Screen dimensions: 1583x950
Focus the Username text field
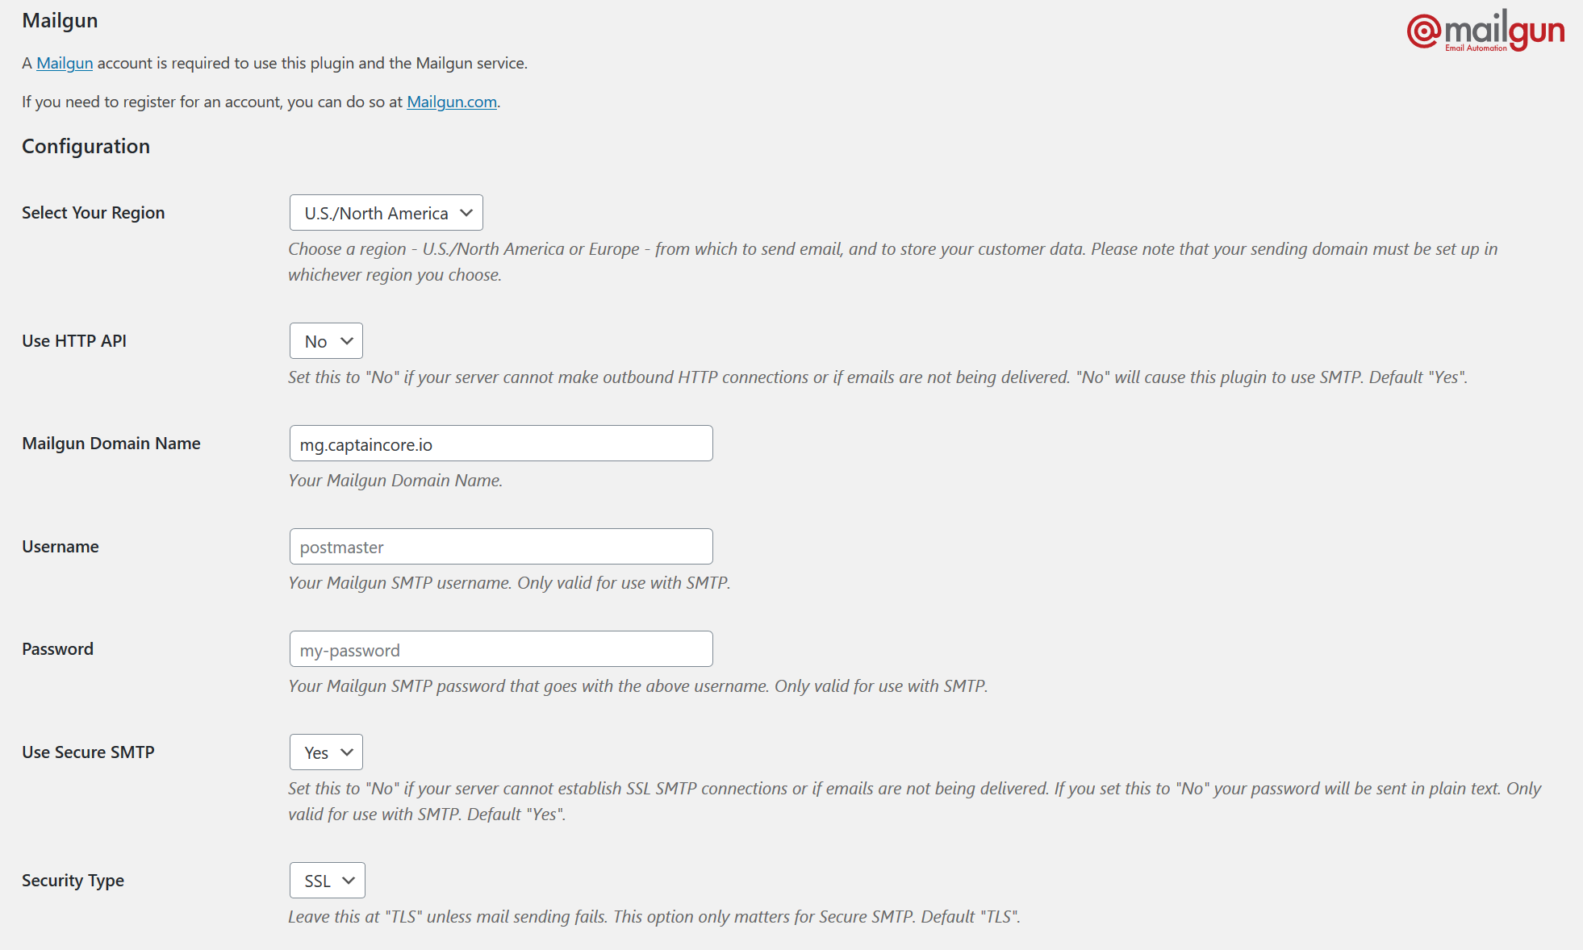click(x=501, y=547)
